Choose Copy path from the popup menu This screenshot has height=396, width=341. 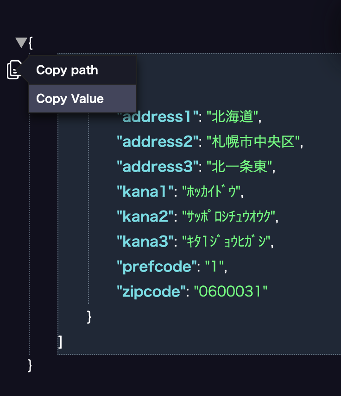pyautogui.click(x=82, y=70)
